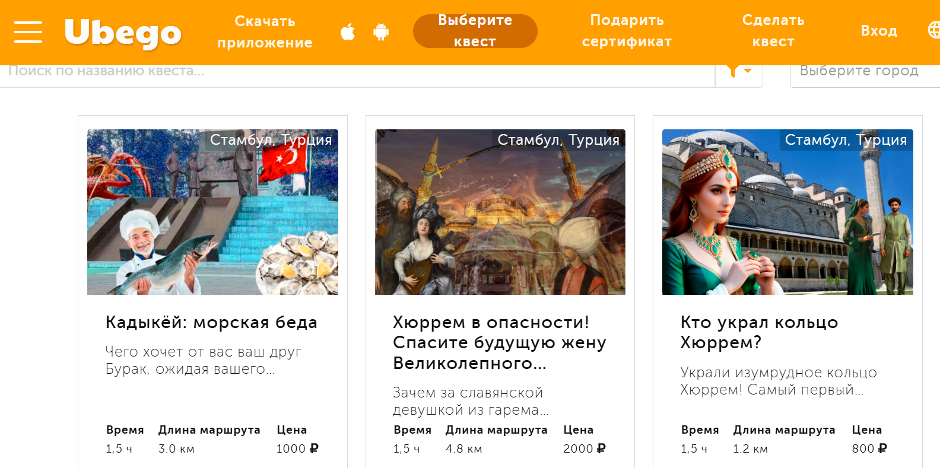940x474 pixels.
Task: Go to Сделать квест page
Action: [x=773, y=31]
